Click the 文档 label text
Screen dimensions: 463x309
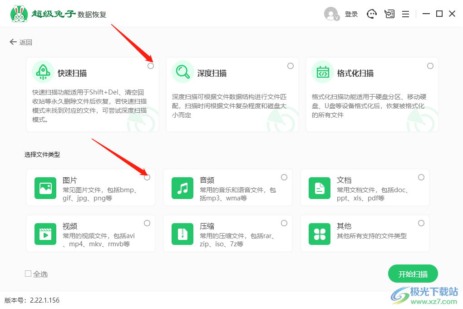coord(344,180)
